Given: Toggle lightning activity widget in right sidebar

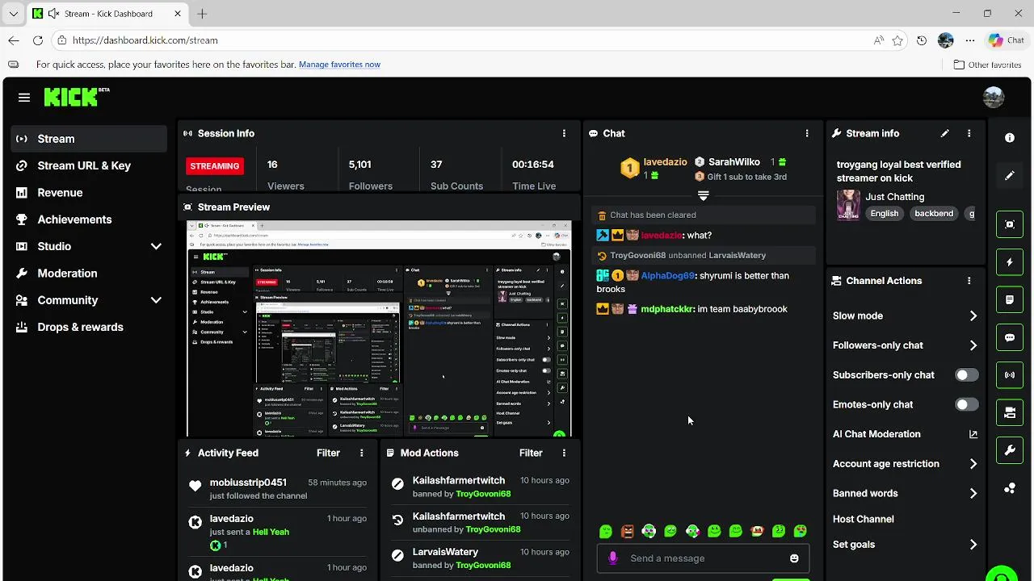Looking at the screenshot, I should click(x=1010, y=262).
